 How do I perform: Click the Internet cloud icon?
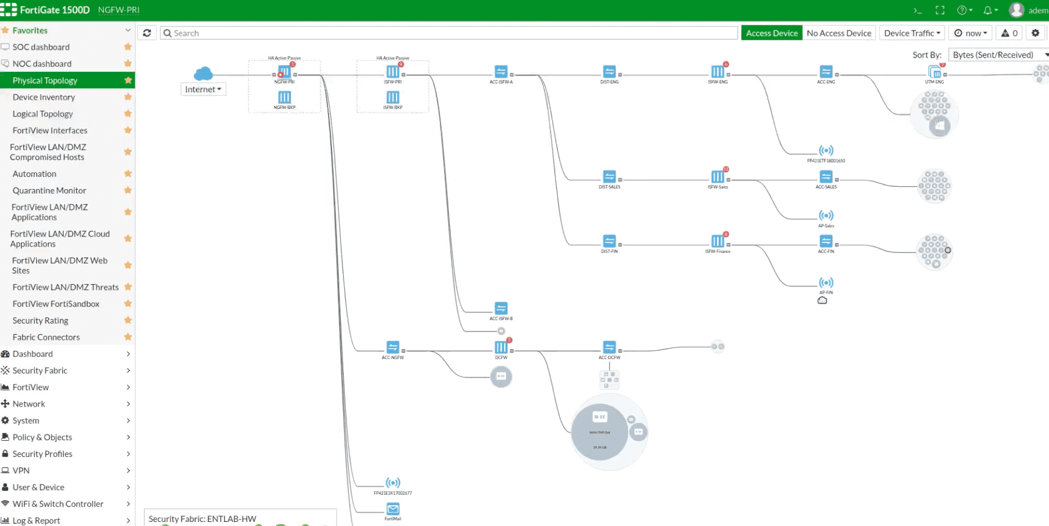[203, 74]
